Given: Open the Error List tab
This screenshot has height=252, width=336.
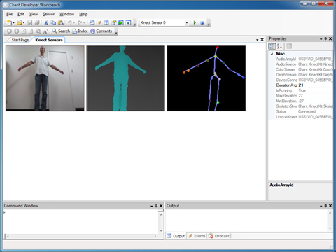Looking at the screenshot, I should 219,236.
